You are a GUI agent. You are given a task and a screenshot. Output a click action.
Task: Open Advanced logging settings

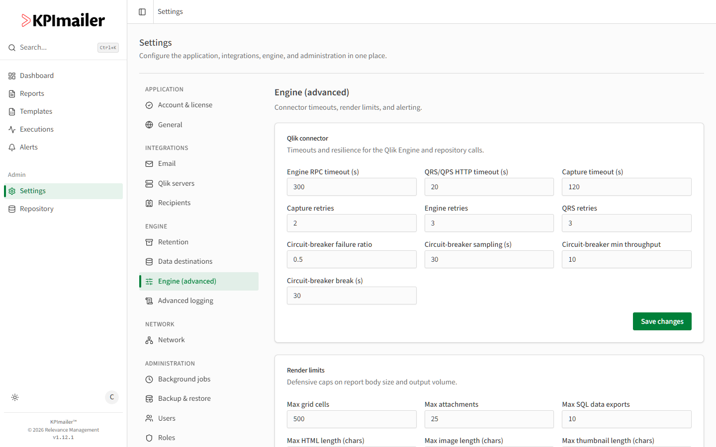tap(199, 301)
